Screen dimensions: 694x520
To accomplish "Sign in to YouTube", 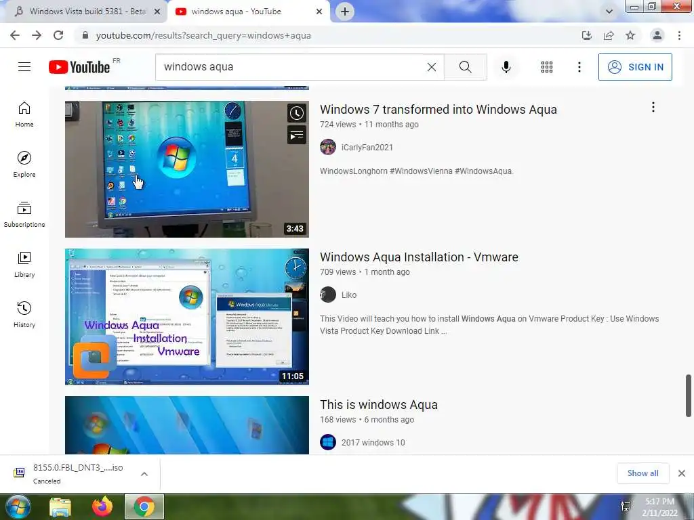I will (634, 67).
